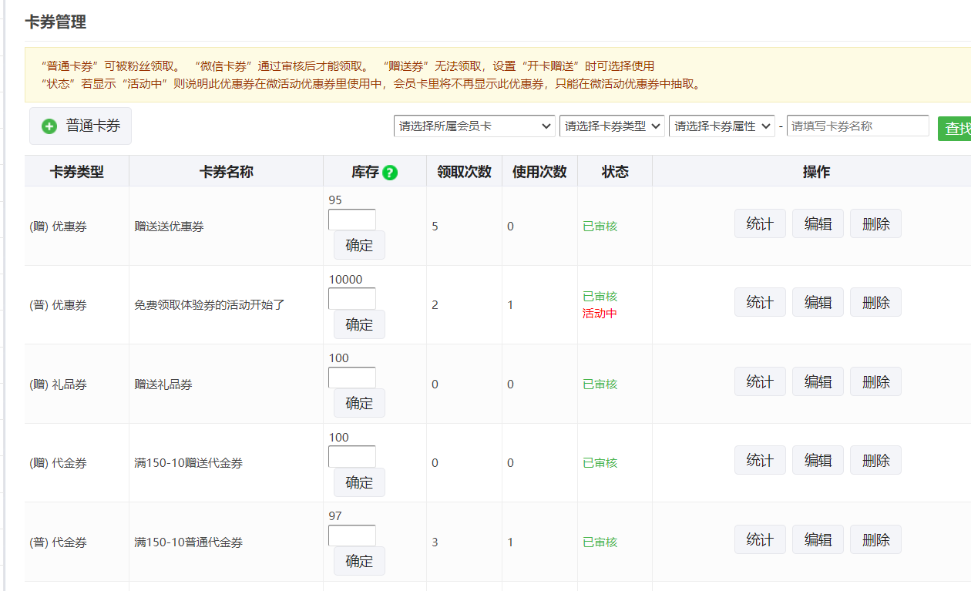Click the 卡券管理 page title
Viewport: 971px width, 591px height.
[x=55, y=22]
